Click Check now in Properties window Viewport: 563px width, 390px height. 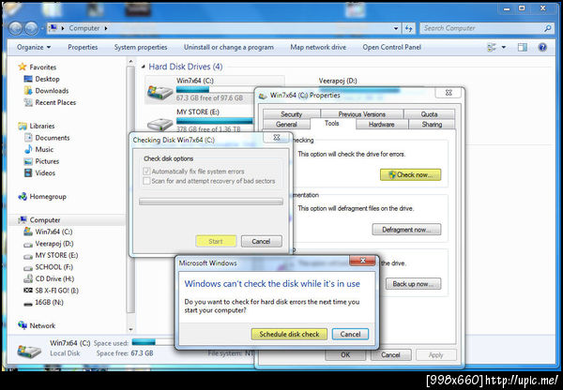[x=410, y=174]
